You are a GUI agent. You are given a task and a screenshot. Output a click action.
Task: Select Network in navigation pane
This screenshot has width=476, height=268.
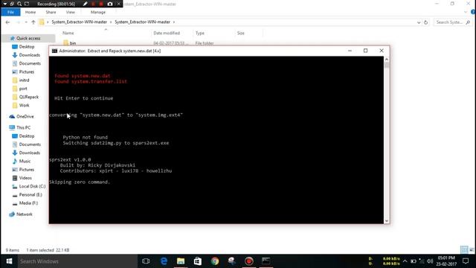click(x=25, y=214)
